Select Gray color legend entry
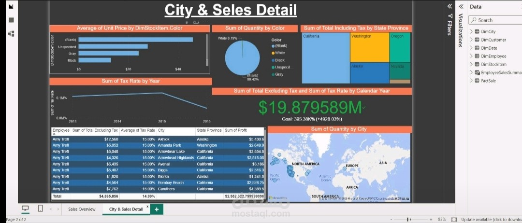The image size is (522, 223). point(277,74)
